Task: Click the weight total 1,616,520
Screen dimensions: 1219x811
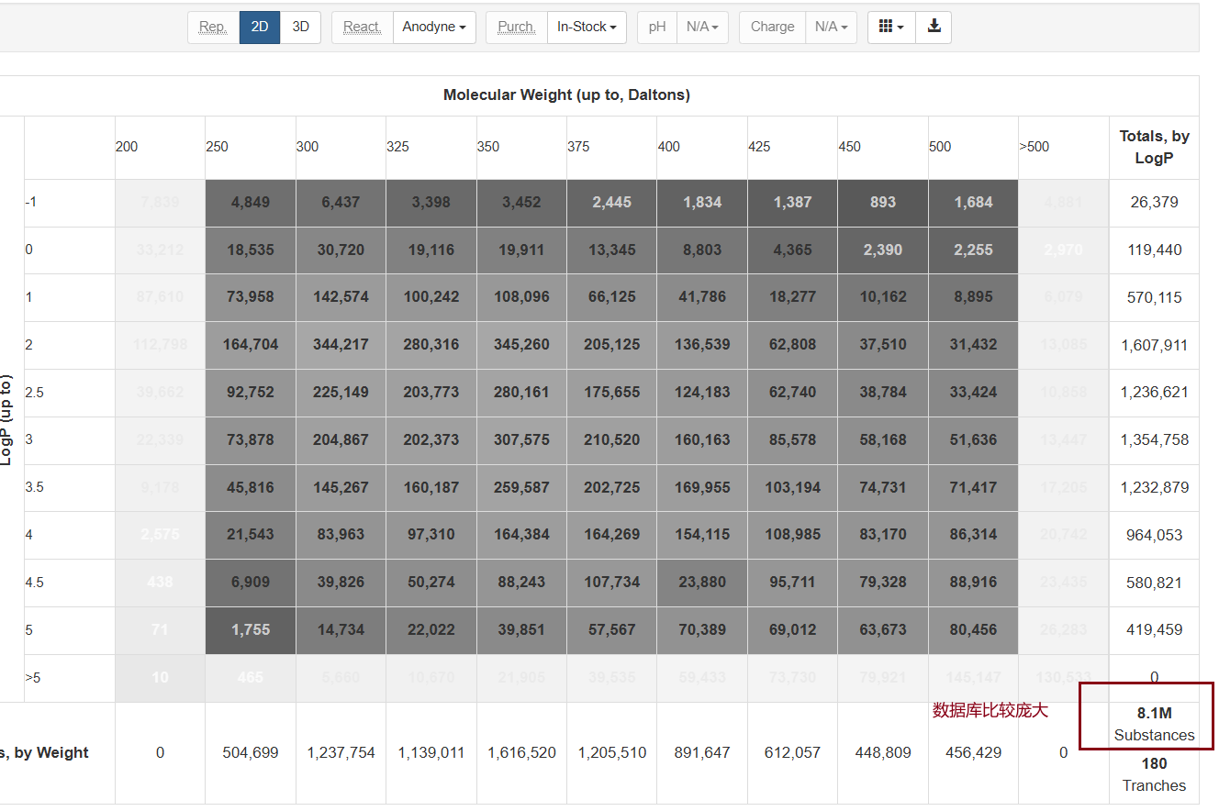Action: 521,753
